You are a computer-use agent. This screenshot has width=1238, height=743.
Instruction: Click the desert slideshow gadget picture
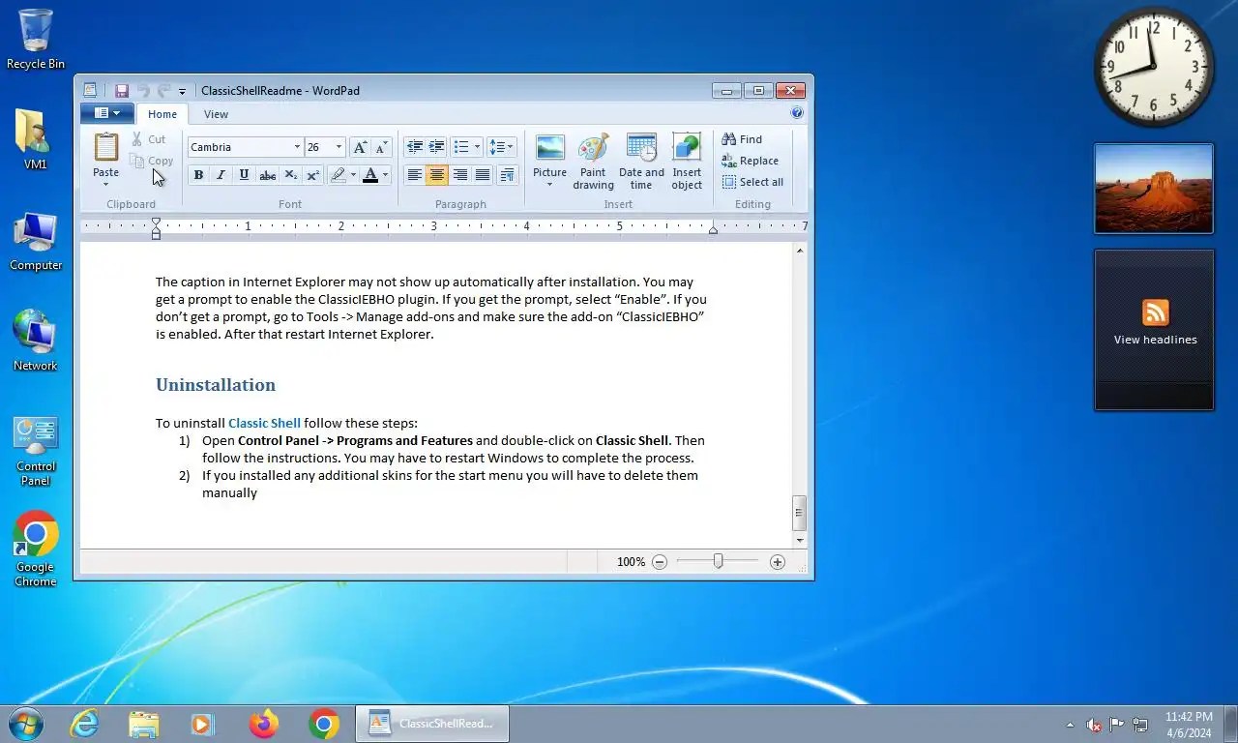1154,189
